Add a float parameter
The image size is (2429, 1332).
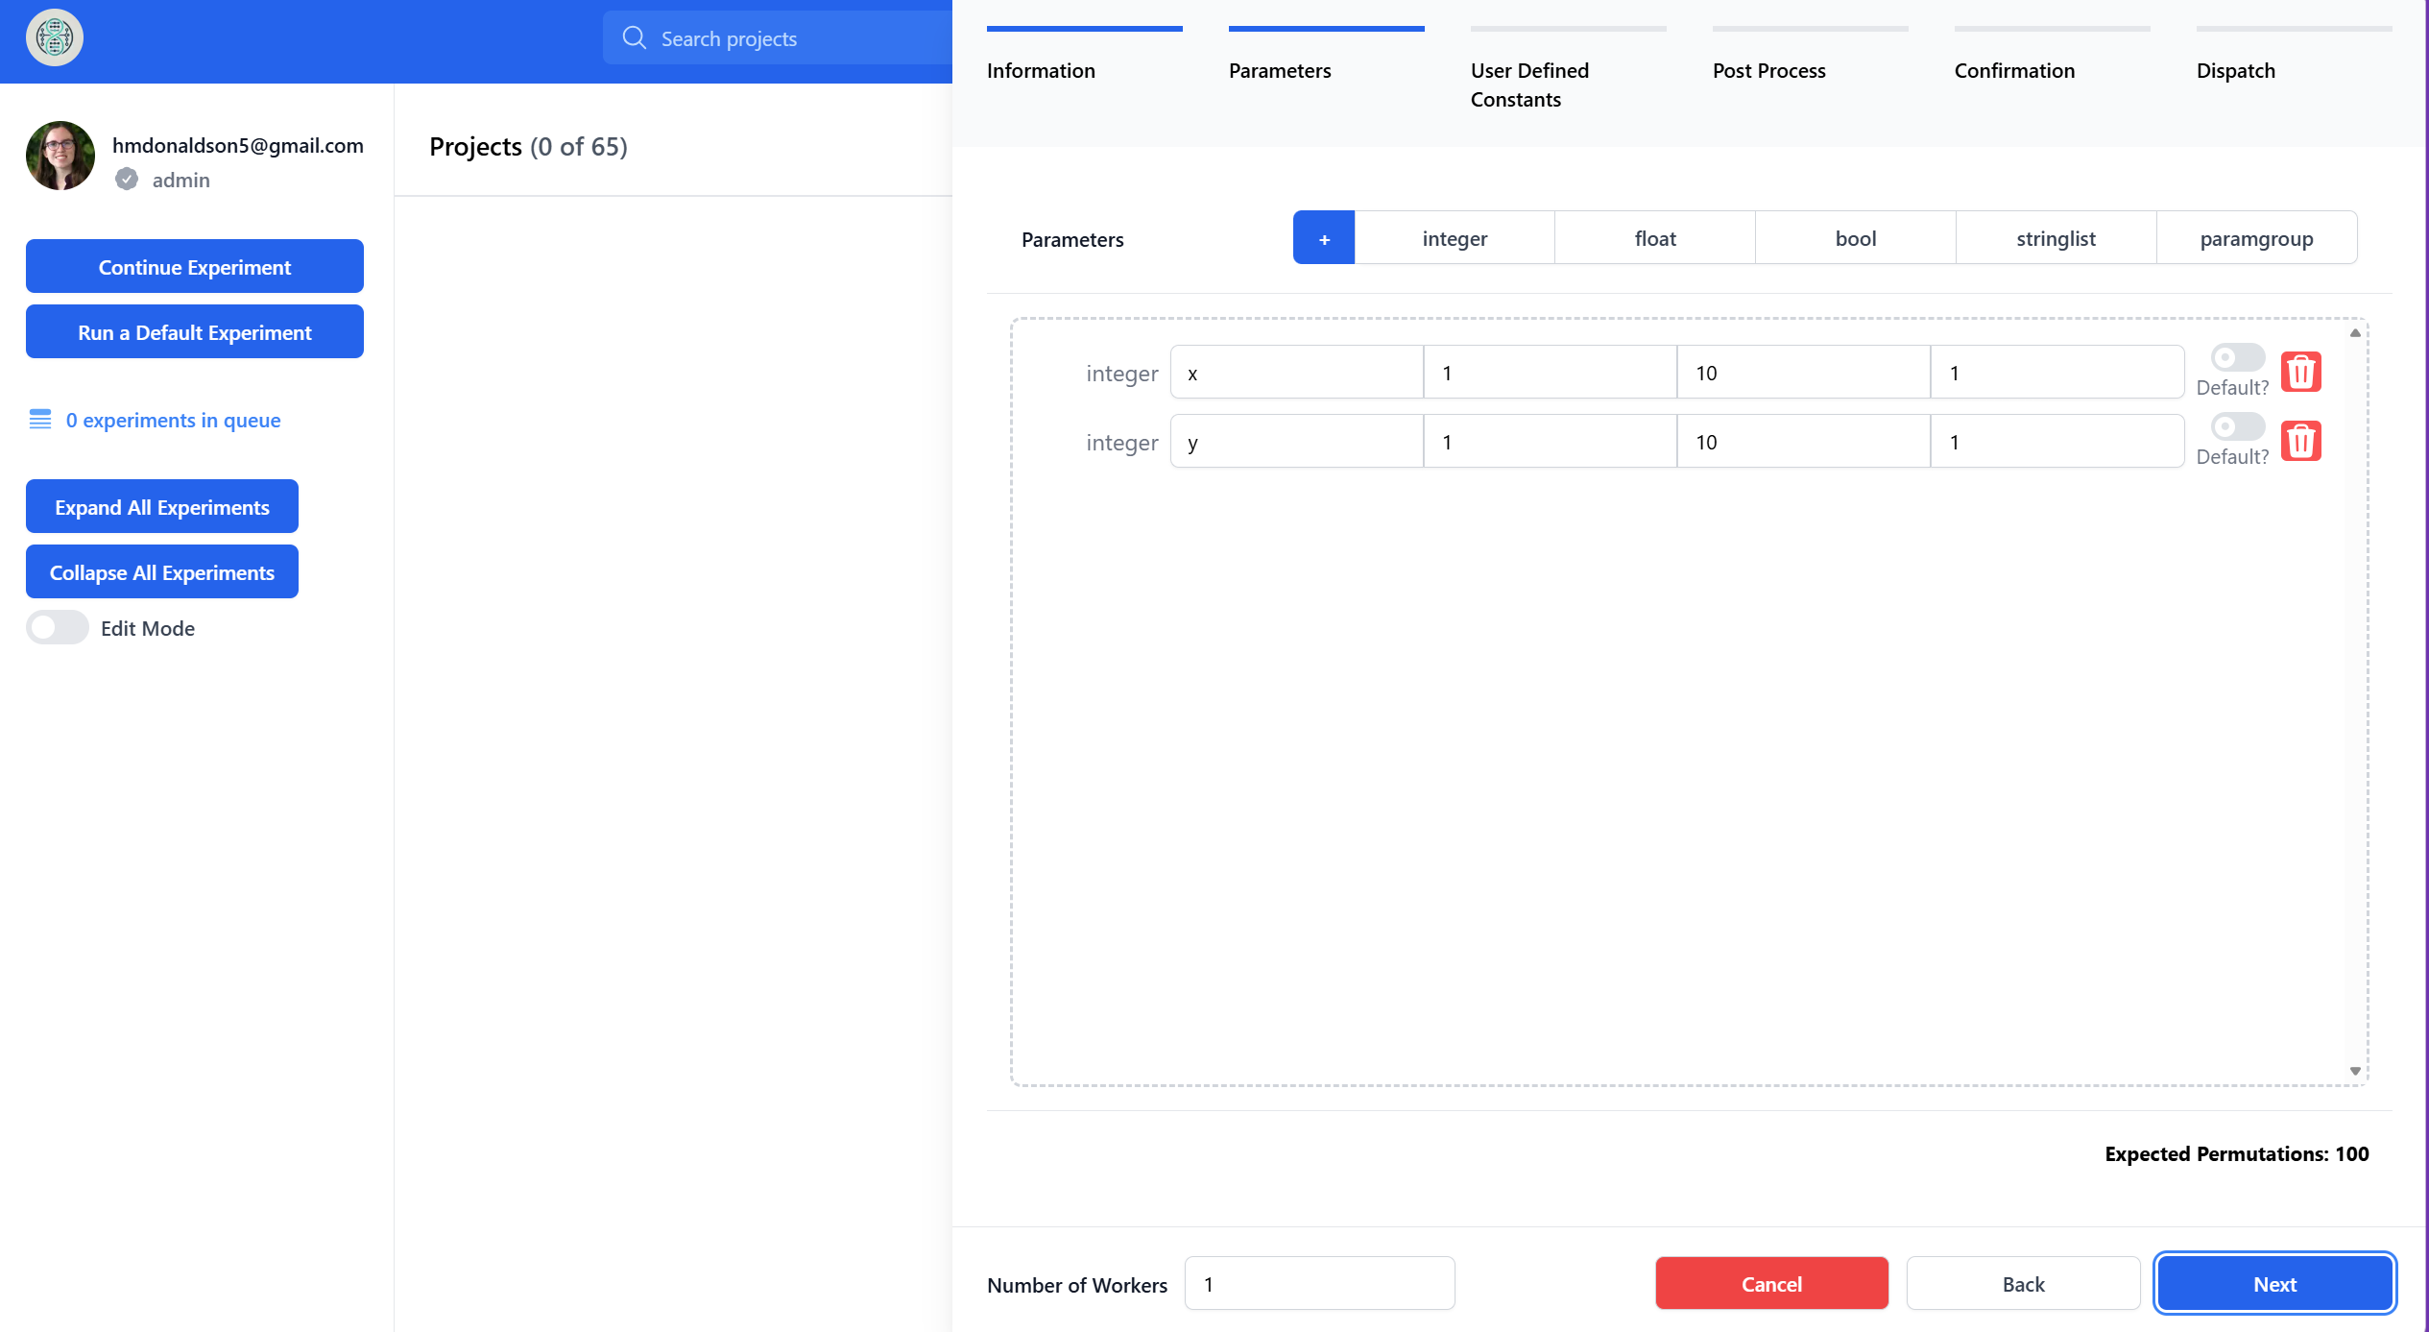tap(1655, 238)
